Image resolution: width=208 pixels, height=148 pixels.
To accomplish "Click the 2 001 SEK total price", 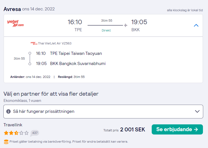I will 133,129.
